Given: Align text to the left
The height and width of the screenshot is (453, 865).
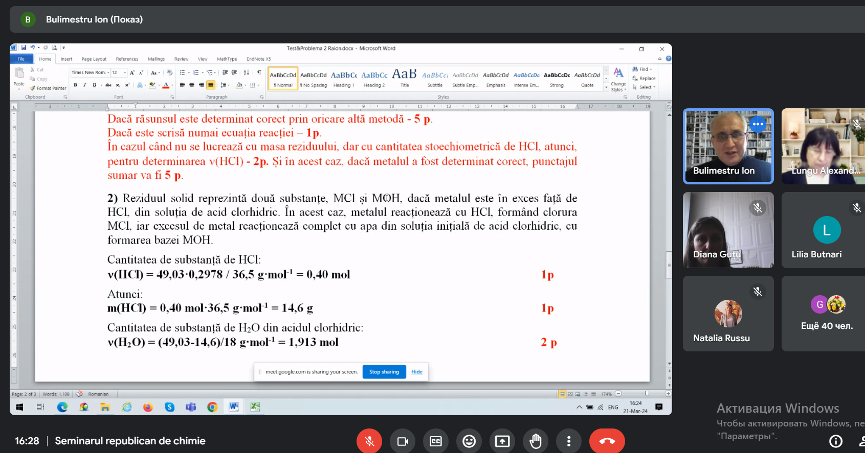Looking at the screenshot, I should click(x=183, y=85).
